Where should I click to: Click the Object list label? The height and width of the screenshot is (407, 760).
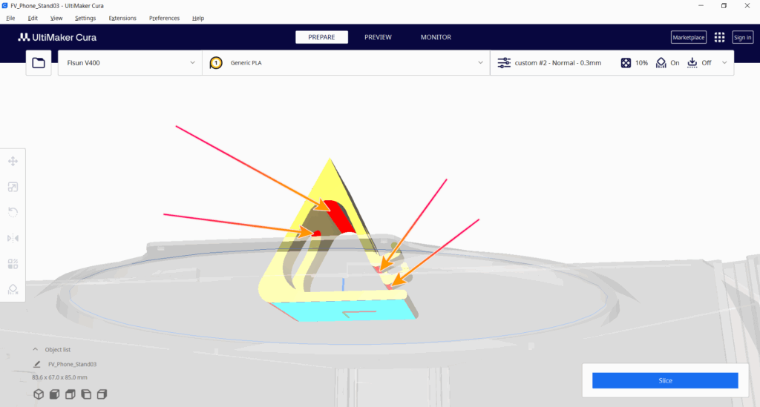[58, 349]
